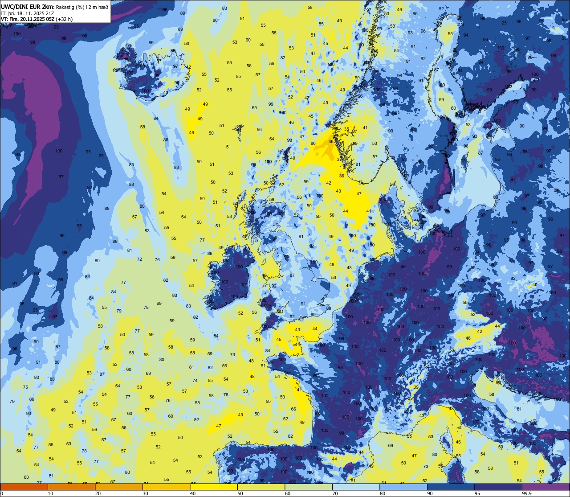The image size is (570, 497).
Task: Click the '10' legend scale label
Action: (50, 493)
